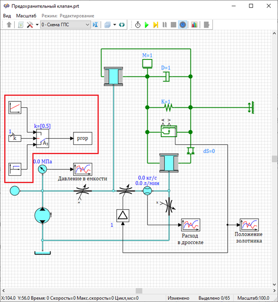The width and height of the screenshot is (278, 302).
Task: Open the dropdown arrow next to tools icon
Action: coord(36,25)
